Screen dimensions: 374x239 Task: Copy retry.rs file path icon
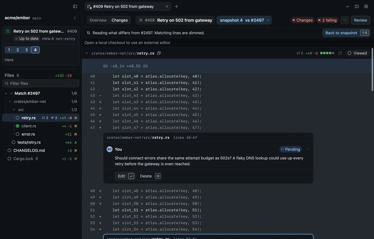(159, 53)
